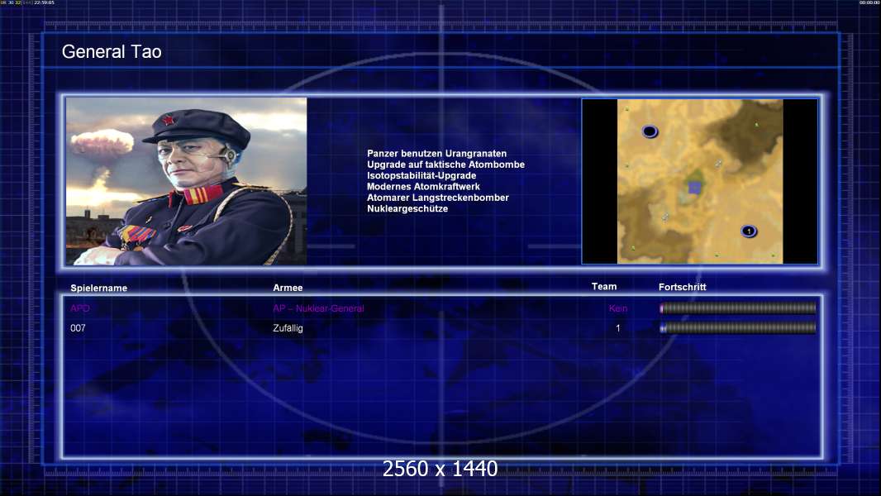881x496 pixels.
Task: Click the "Spielername" column header
Action: click(x=99, y=289)
